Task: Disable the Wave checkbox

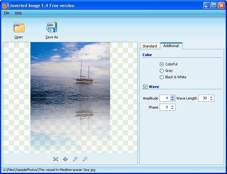Action: click(x=145, y=87)
